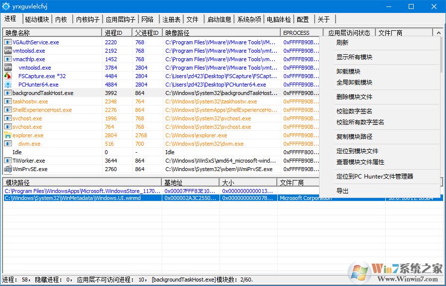Viewport: 446px width, 286px height.
Task: Switch to the 电脑体检 tab
Action: point(279,19)
